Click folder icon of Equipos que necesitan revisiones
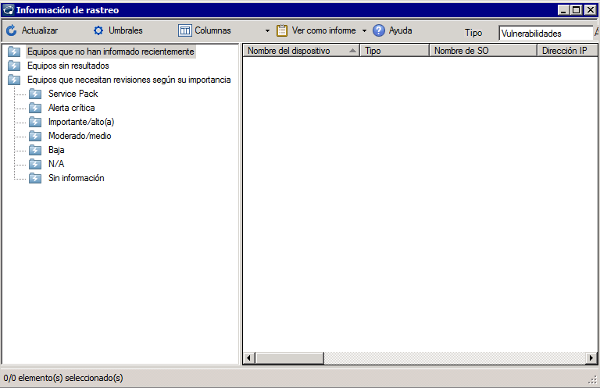 pos(14,80)
